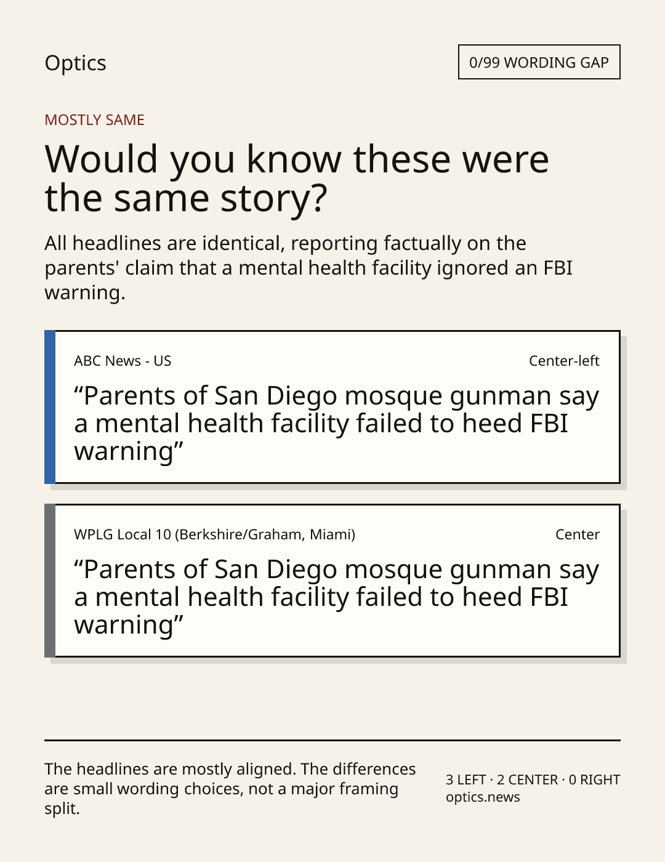665x862 pixels.
Task: Open the WPLG Local 10 headline card
Action: click(x=332, y=581)
